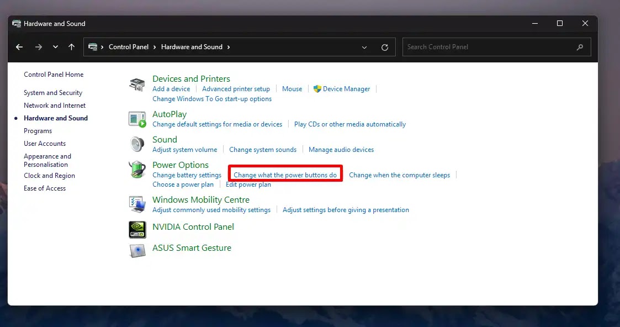Screen dimensions: 620x327
Task: Open Advanced printer setup
Action: pyautogui.click(x=236, y=89)
